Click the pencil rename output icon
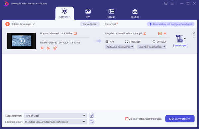The height and width of the screenshot is (129, 199). coord(145,33)
